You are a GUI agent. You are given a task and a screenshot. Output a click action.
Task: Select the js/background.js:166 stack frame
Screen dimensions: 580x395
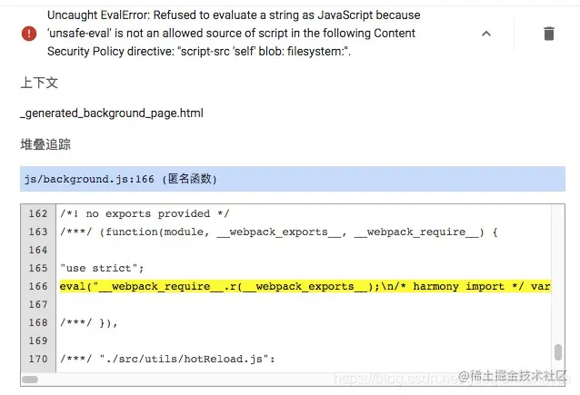120,179
